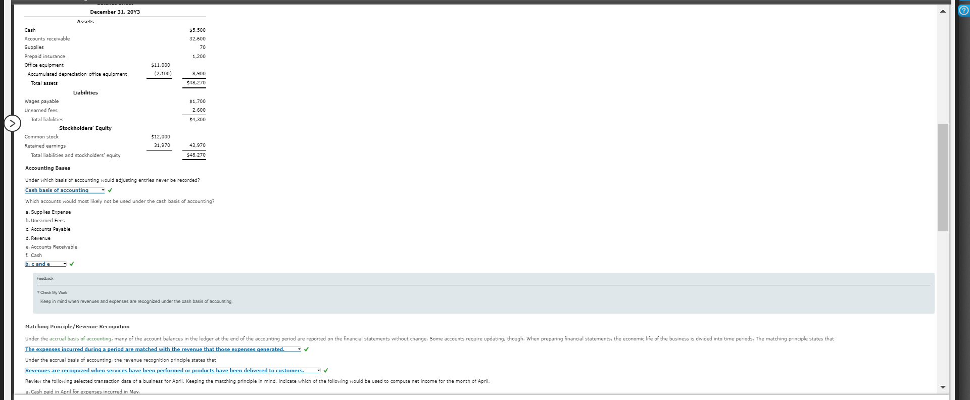970x400 pixels.
Task: Click the 'Total assets' row label
Action: tap(44, 83)
